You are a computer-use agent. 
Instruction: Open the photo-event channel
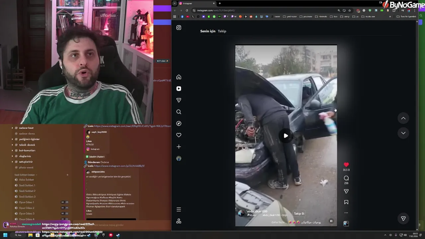tap(26, 167)
